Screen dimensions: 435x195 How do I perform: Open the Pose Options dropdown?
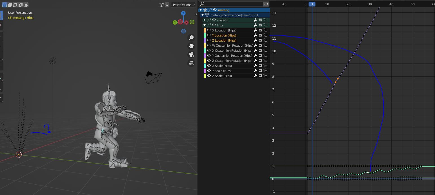click(183, 5)
